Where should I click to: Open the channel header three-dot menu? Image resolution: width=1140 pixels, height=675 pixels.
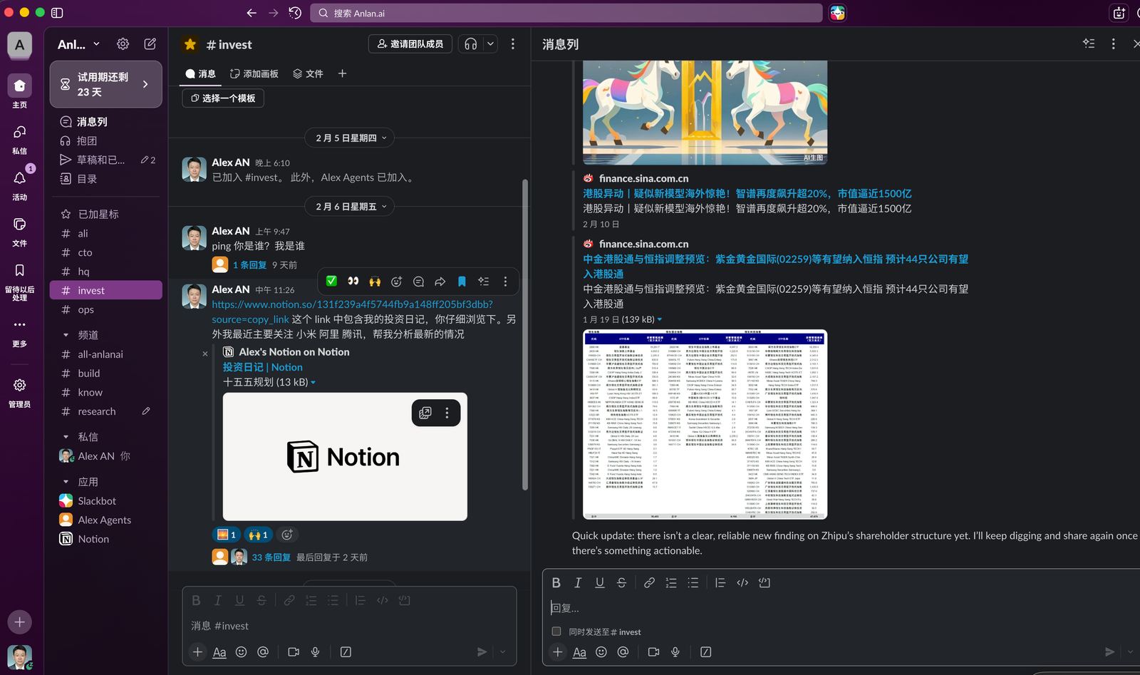pos(513,44)
